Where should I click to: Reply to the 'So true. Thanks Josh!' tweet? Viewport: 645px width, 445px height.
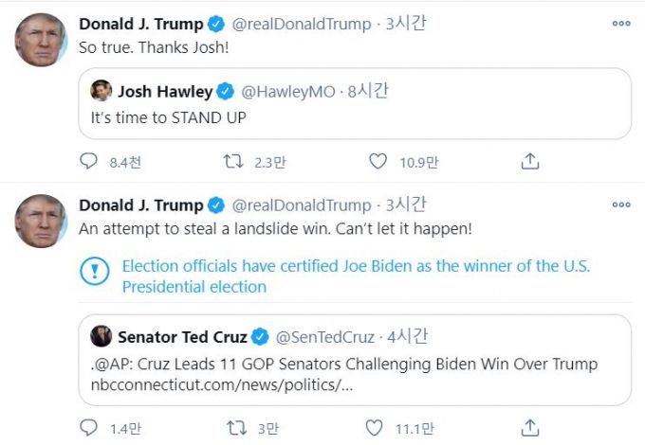point(88,162)
